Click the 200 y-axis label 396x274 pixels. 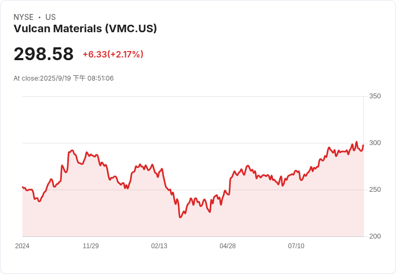pyautogui.click(x=375, y=236)
